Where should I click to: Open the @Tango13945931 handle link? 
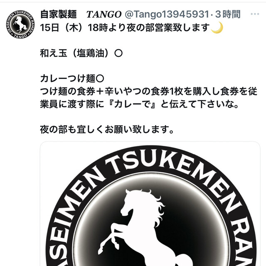167,14
